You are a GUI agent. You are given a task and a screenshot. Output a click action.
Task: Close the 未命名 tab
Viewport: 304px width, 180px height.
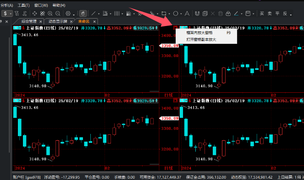tap(94, 21)
